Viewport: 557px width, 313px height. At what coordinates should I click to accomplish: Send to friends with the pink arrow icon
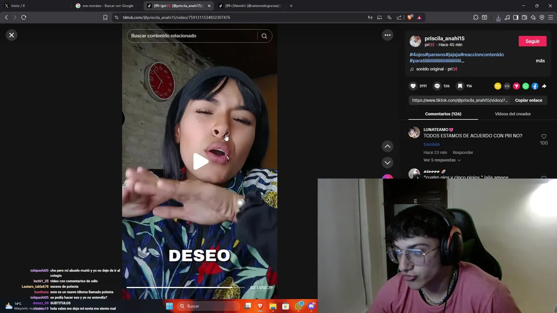pos(517,86)
